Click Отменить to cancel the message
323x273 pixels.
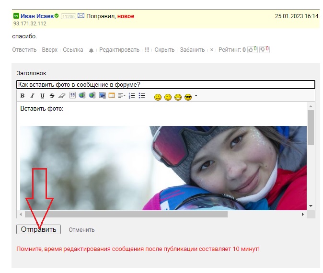(81, 230)
